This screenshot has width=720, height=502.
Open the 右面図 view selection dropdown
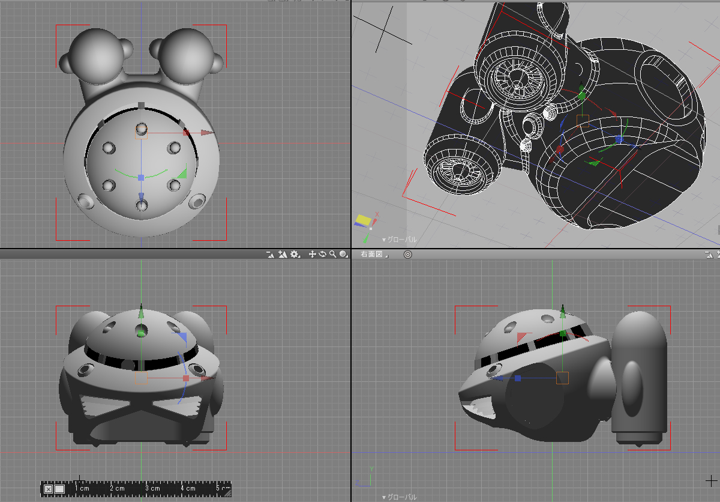pyautogui.click(x=373, y=255)
